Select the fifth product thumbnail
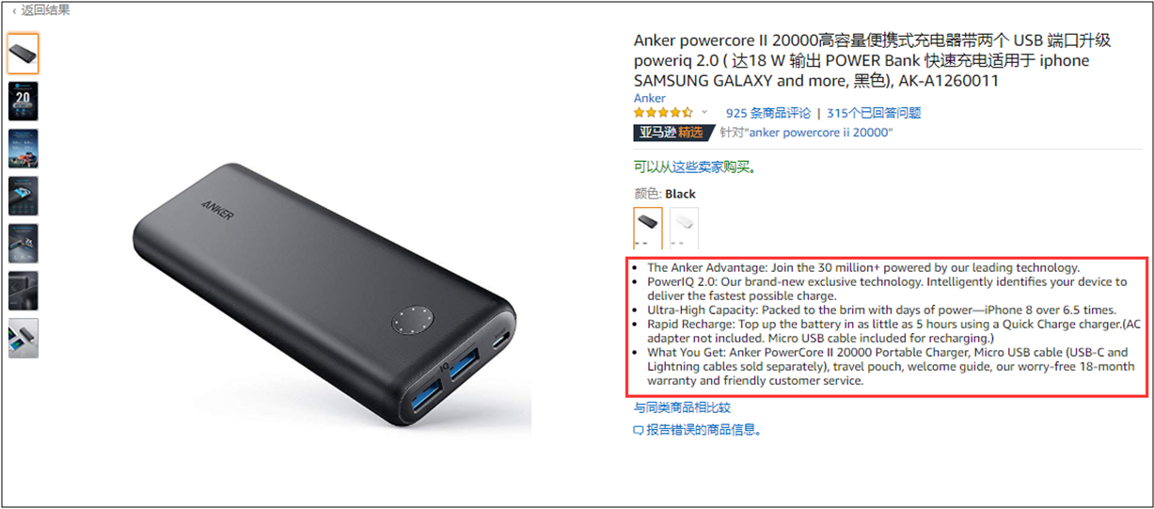1154x509 pixels. (24, 243)
